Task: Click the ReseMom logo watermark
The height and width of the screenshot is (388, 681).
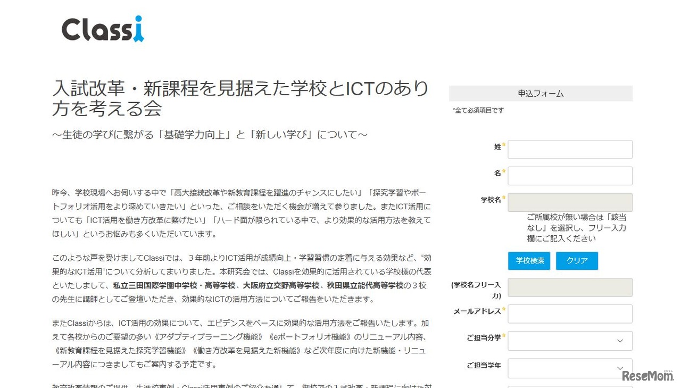Action: [647, 376]
